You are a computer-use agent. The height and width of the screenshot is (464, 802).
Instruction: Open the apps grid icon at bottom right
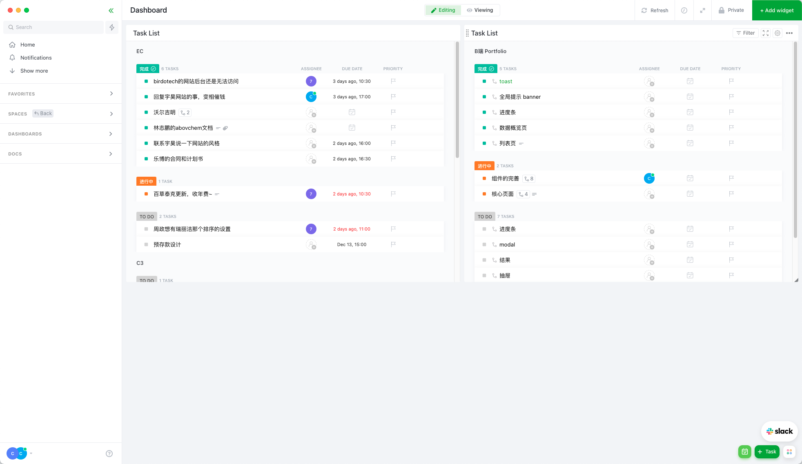(x=789, y=452)
